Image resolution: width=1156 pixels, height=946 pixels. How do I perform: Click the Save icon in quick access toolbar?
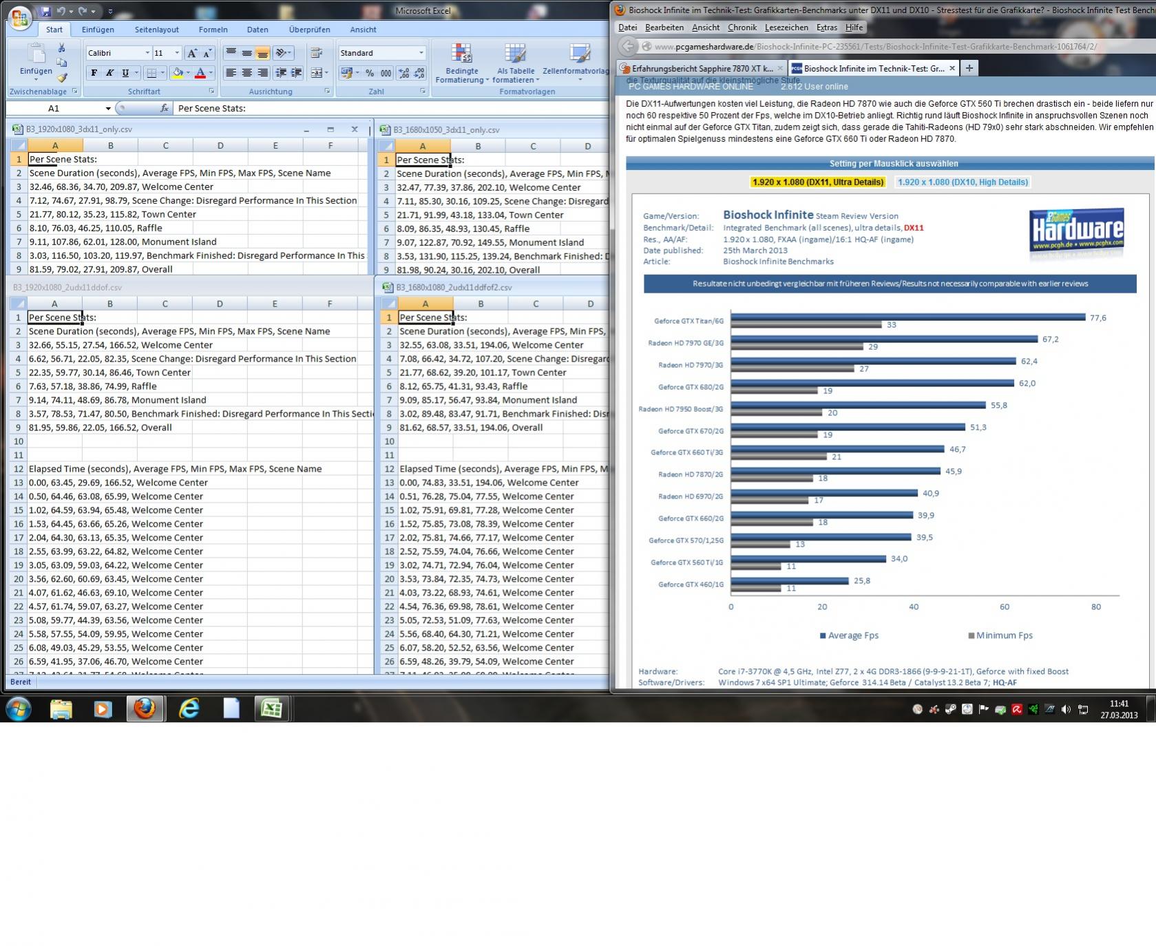[x=46, y=11]
